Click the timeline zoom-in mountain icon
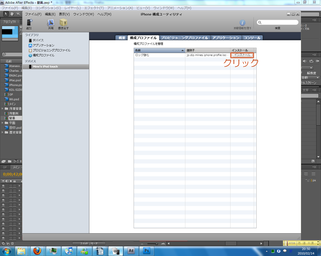 [x=163, y=243]
